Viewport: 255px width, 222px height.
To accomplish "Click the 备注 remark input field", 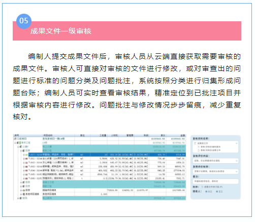I will coord(215,181).
